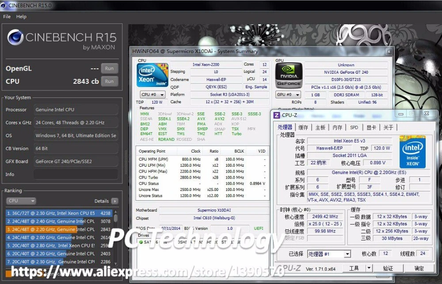Click Processor field Genuine Intel CPU
This screenshot has height=284, width=442.
76,110
